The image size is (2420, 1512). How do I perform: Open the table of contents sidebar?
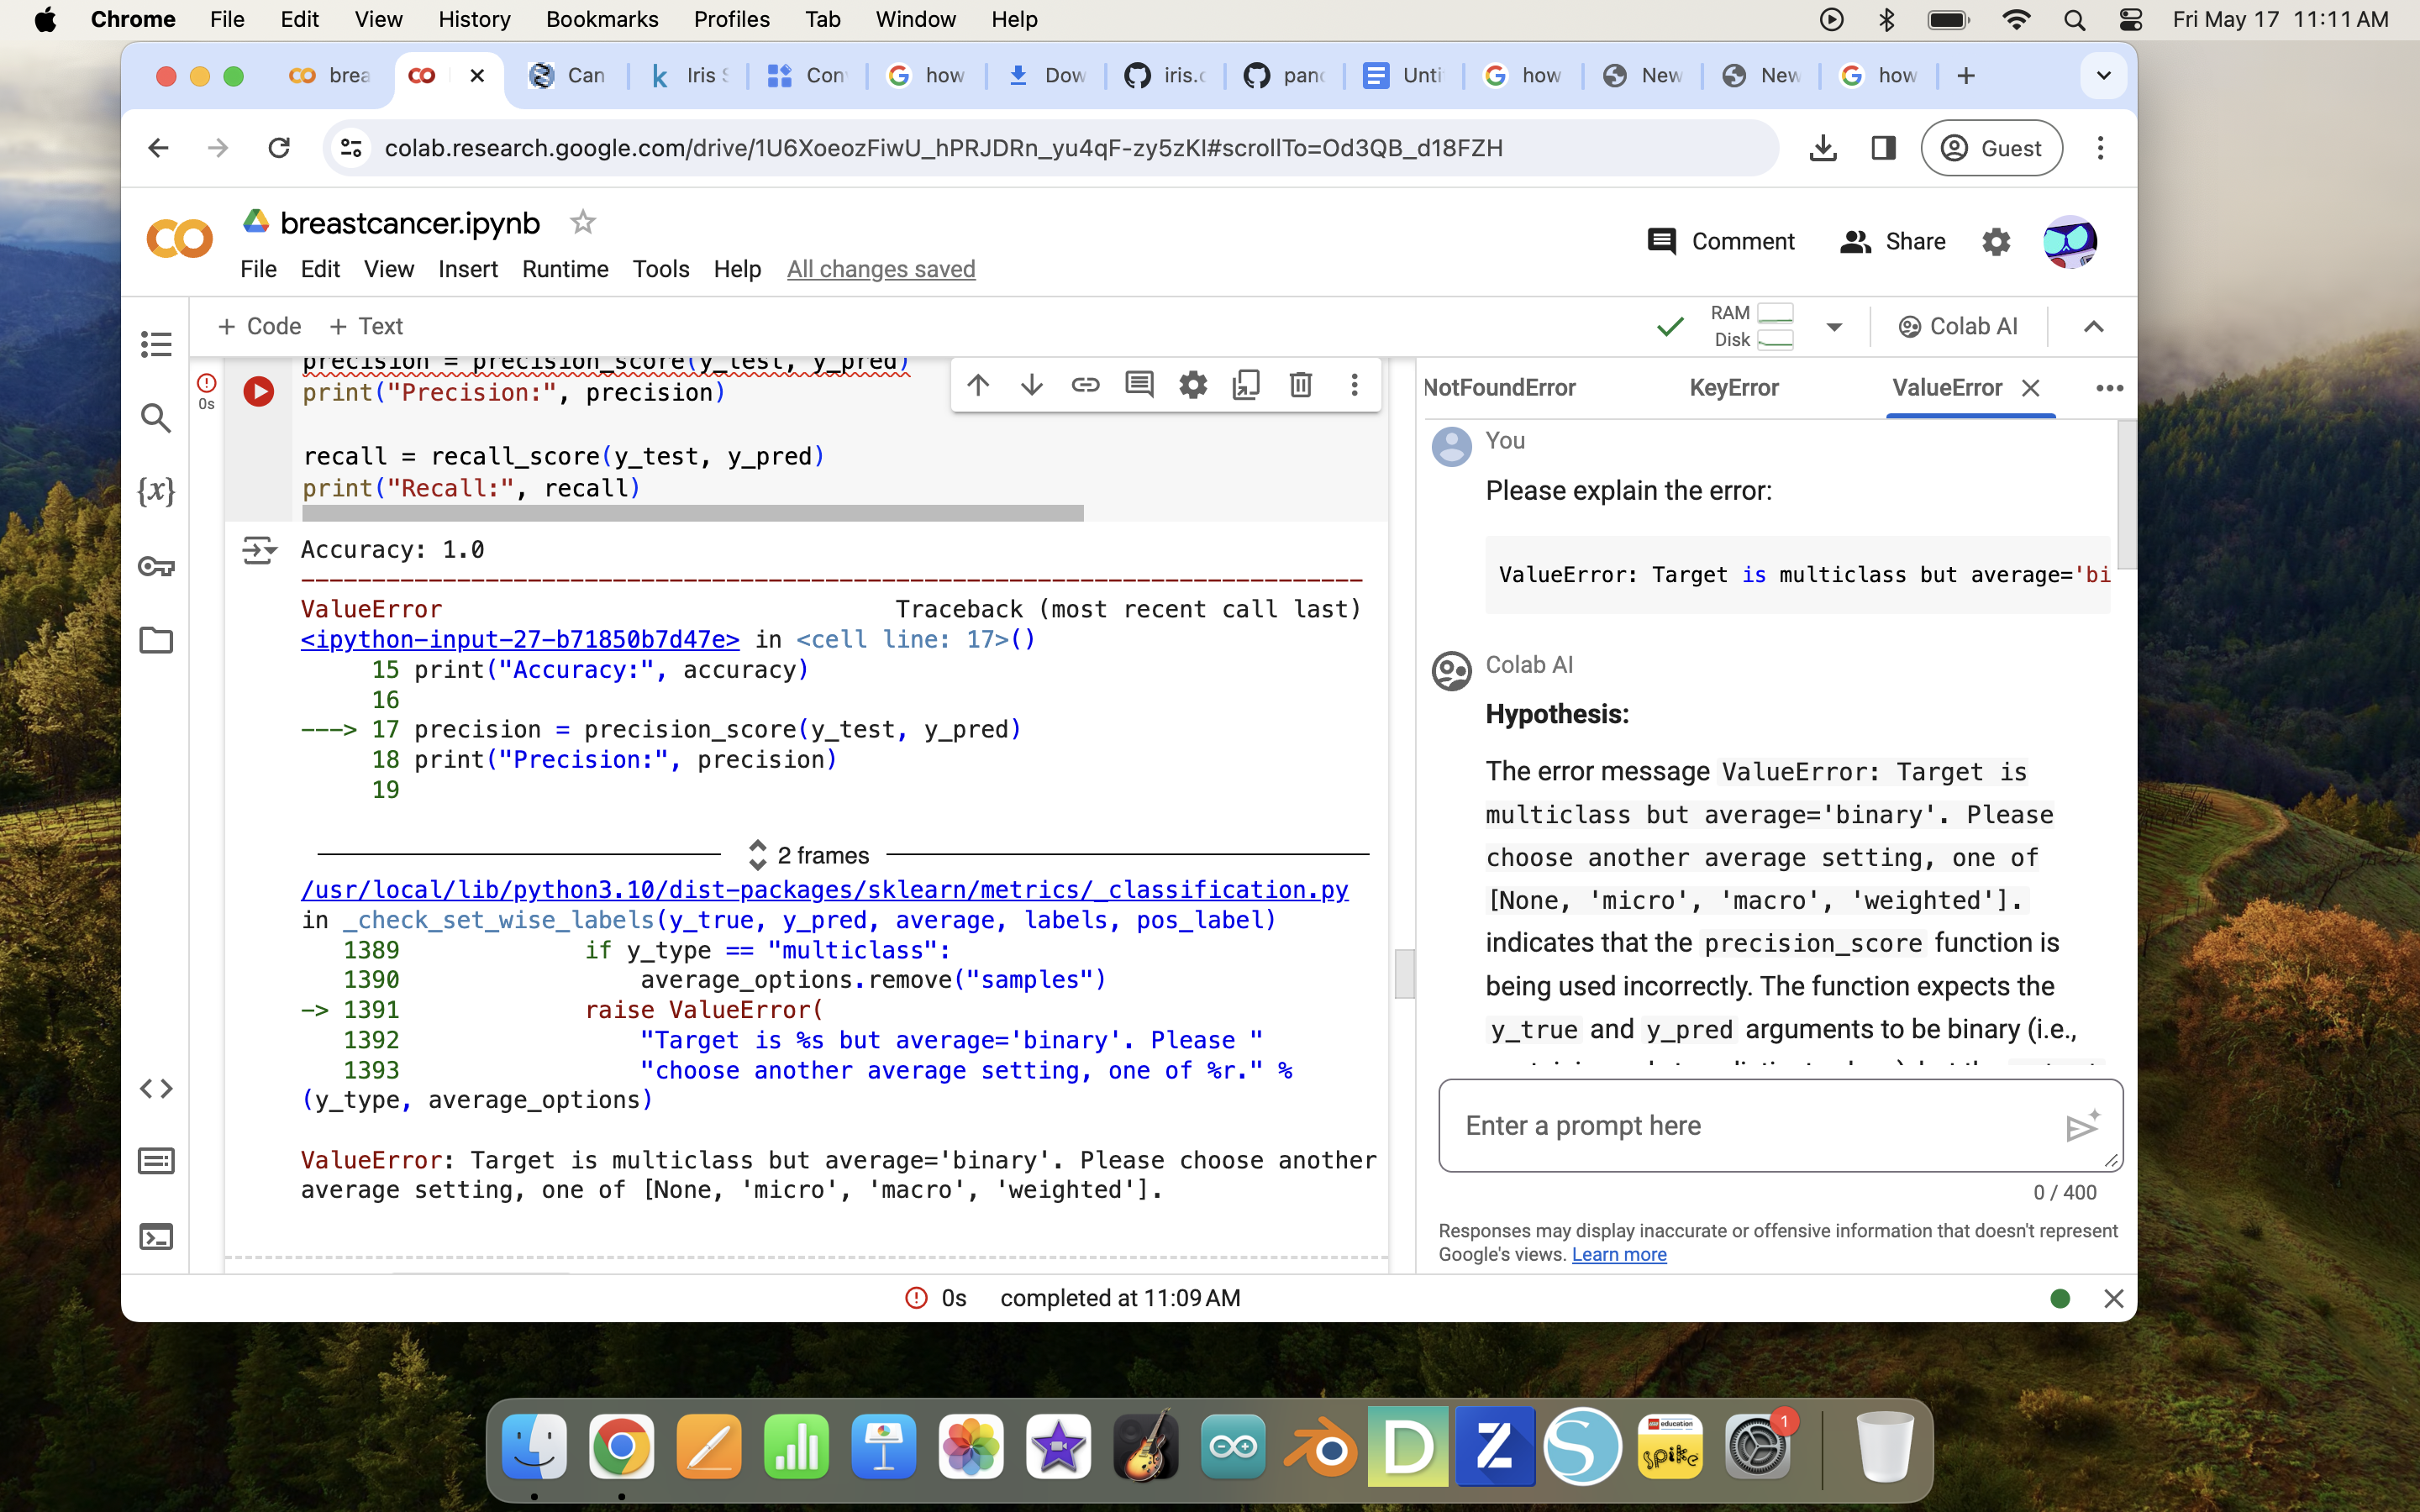point(156,344)
